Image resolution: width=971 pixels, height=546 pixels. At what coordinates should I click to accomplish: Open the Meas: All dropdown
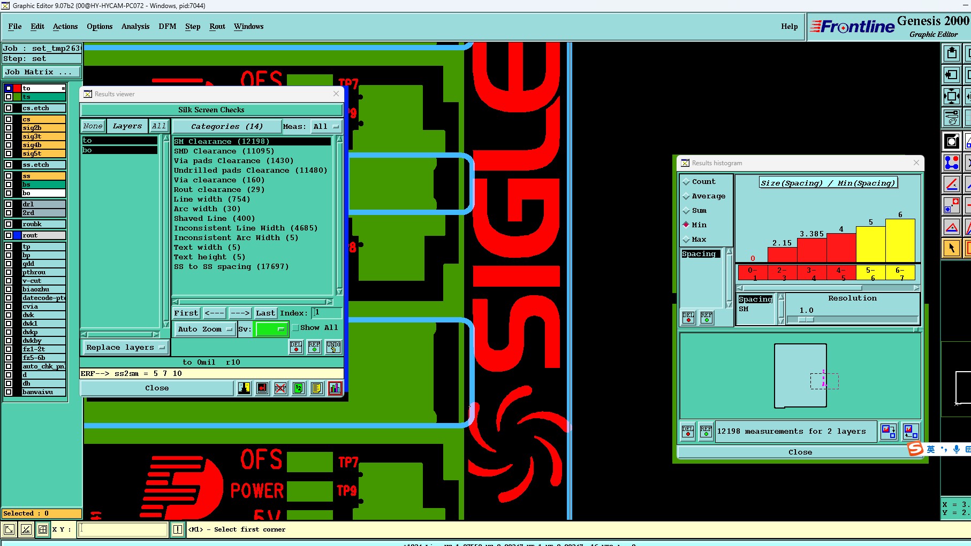coord(327,127)
